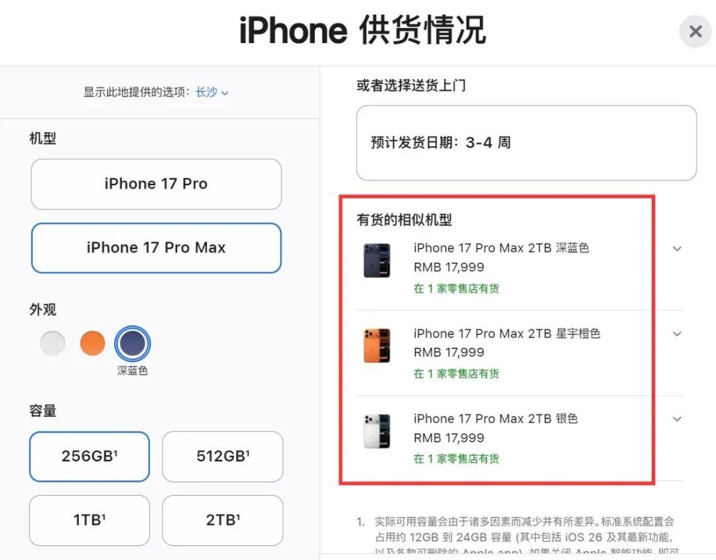716x560 pixels.
Task: Choose the silver color swatch
Action: [52, 343]
